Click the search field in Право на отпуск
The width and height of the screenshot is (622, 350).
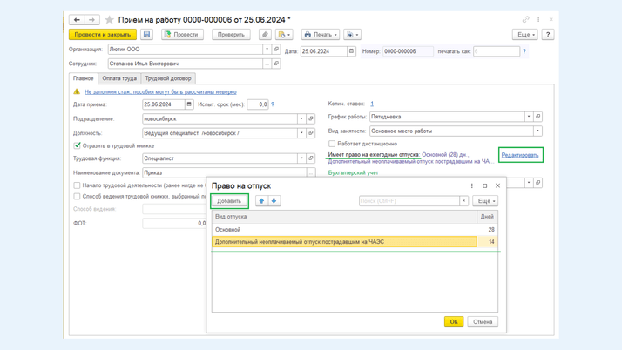coord(409,201)
